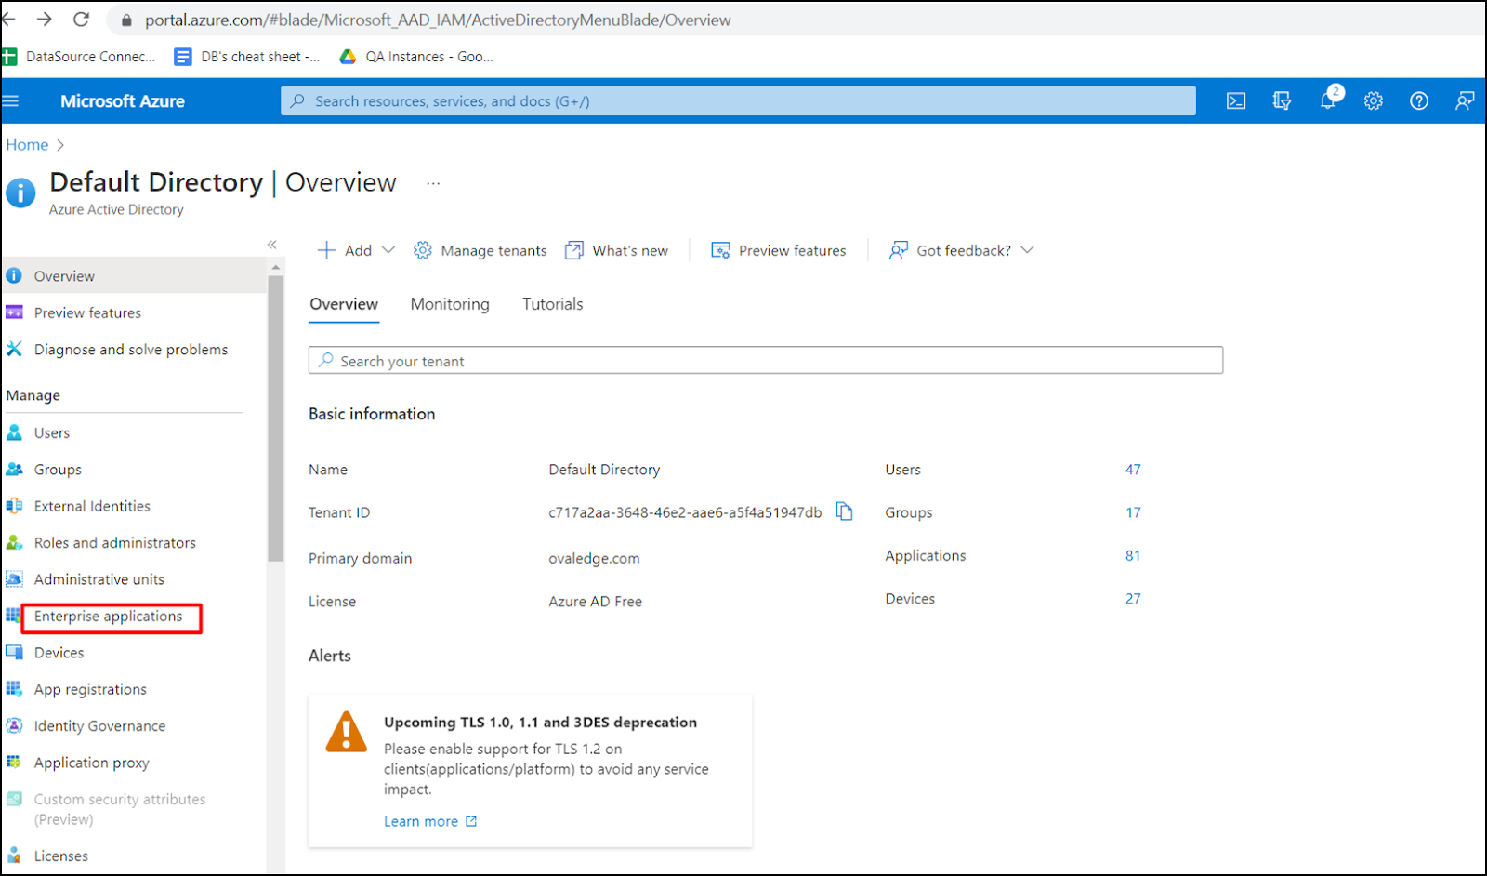Click the Roles and administrators icon
1487x876 pixels.
[x=14, y=542]
